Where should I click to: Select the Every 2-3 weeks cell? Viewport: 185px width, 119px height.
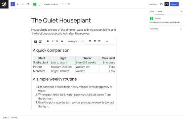pyautogui.click(x=88, y=62)
